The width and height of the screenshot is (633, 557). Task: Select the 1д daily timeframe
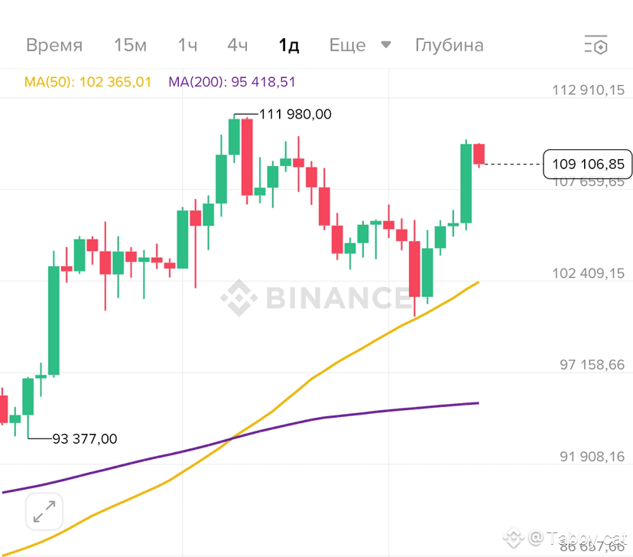click(x=289, y=45)
